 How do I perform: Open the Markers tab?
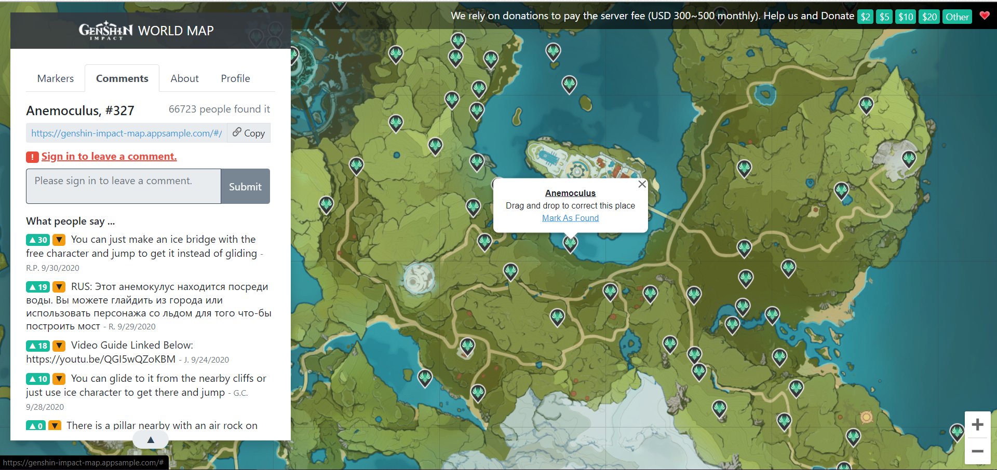[x=56, y=78]
